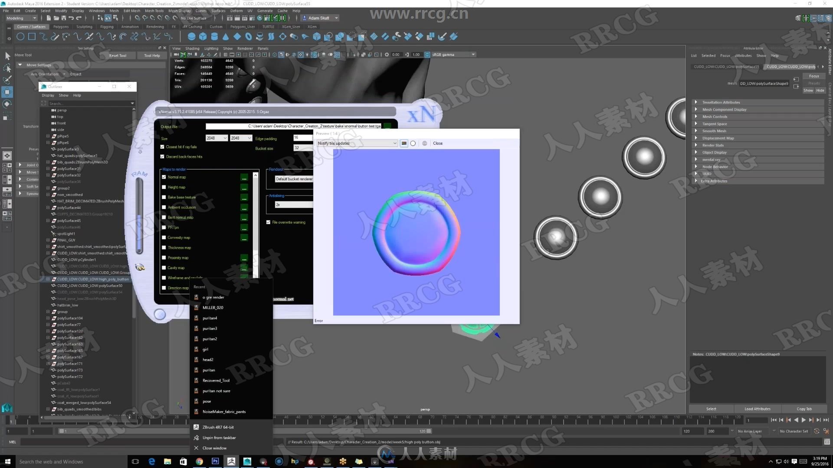The width and height of the screenshot is (833, 468).
Task: Enable the Ambient occlusion checkbox
Action: click(x=164, y=208)
